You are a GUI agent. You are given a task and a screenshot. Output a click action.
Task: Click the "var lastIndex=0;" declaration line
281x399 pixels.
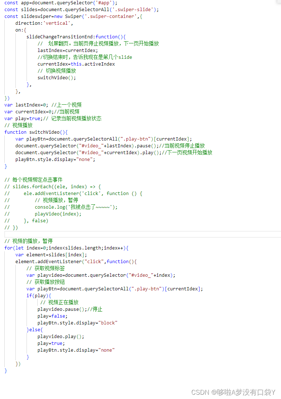(43, 105)
